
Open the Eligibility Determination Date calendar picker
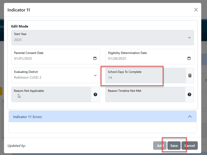pos(189,58)
